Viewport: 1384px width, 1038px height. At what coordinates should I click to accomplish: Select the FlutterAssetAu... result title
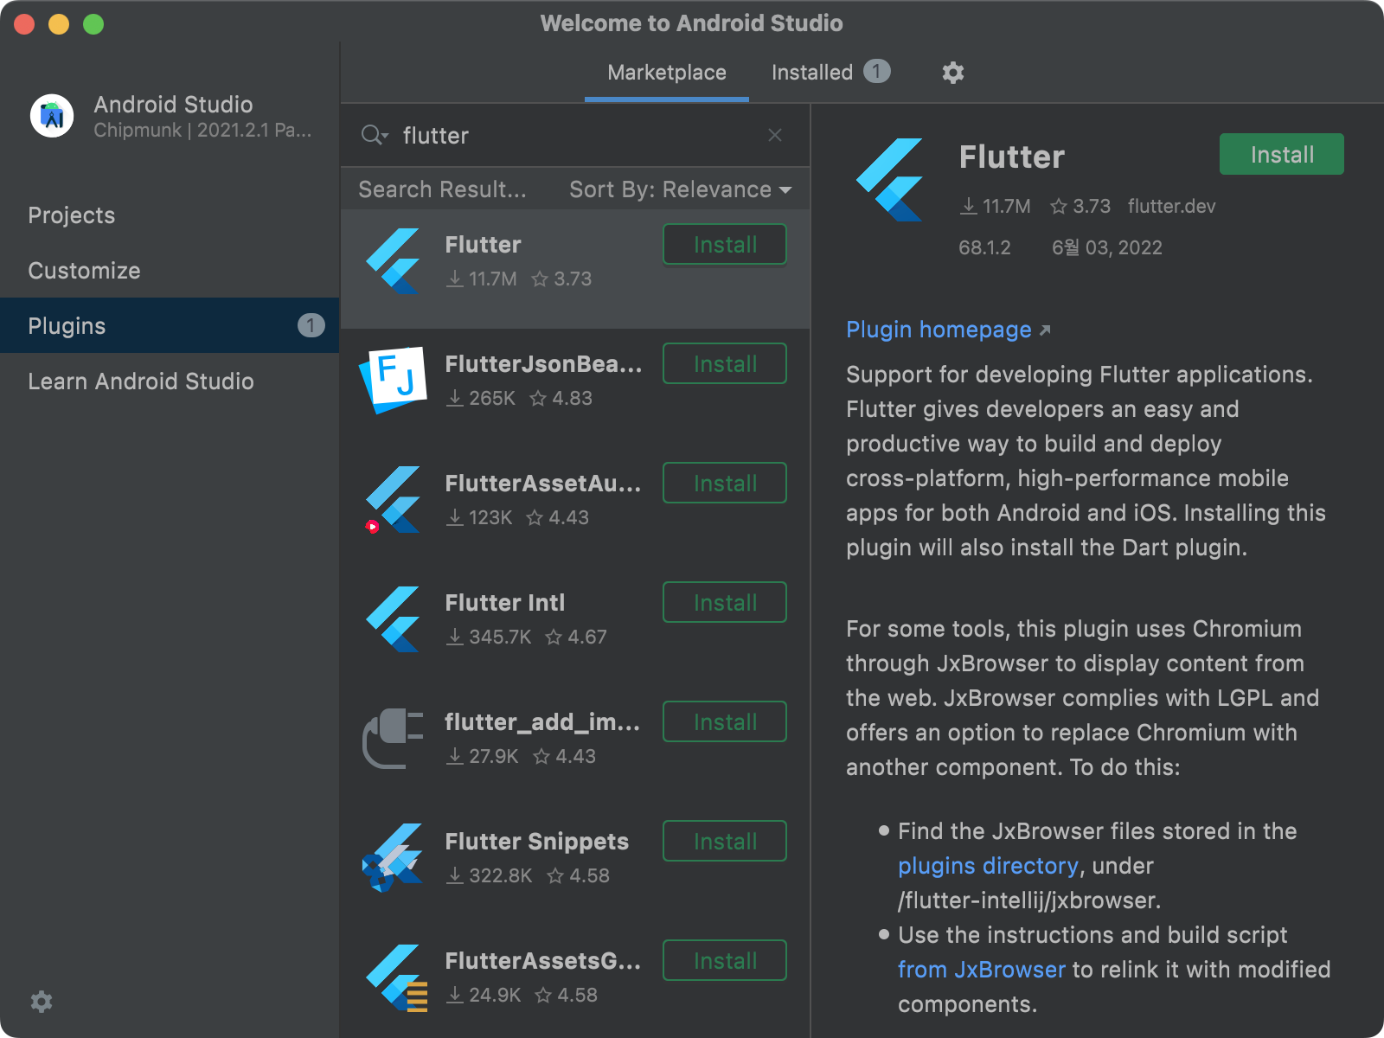tap(543, 484)
